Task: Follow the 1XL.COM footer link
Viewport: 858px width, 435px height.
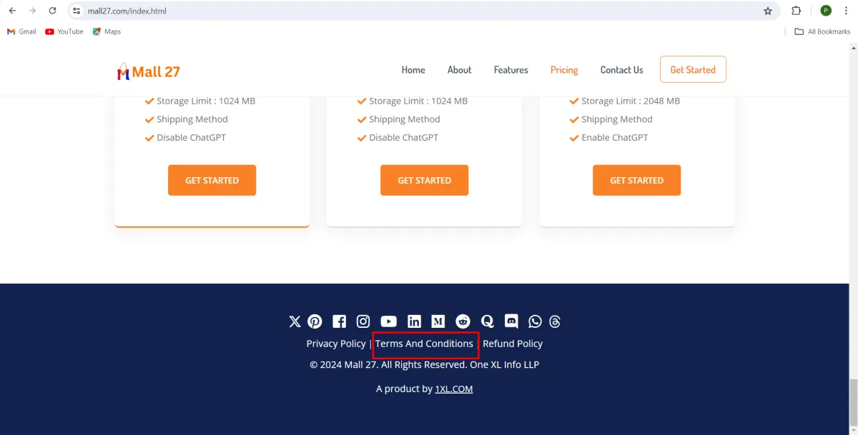Action: tap(453, 389)
